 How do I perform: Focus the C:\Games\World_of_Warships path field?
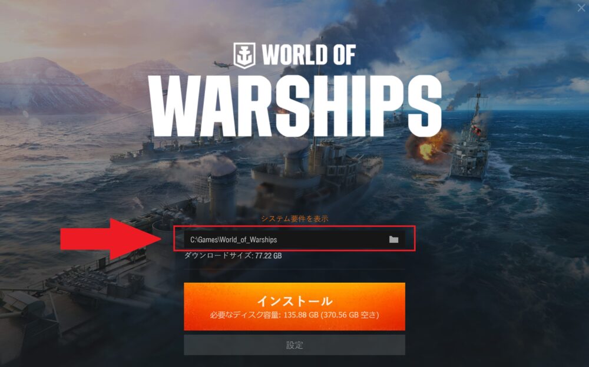click(x=294, y=239)
